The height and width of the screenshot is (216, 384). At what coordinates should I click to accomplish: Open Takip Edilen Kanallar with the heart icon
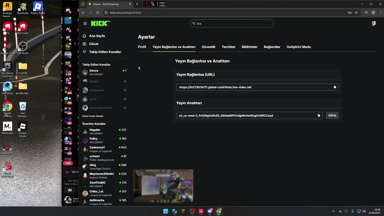105,52
